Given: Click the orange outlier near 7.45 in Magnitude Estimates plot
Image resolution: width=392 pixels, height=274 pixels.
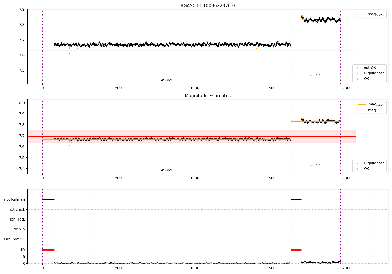Looking at the screenshot, I should pyautogui.click(x=186, y=163).
